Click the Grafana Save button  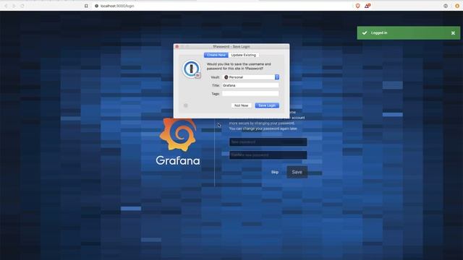[297, 172]
